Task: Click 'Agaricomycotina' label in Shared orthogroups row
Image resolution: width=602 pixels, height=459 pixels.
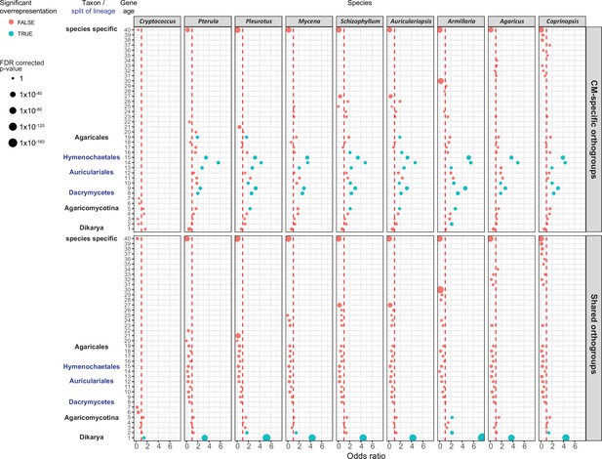Action: pos(92,417)
